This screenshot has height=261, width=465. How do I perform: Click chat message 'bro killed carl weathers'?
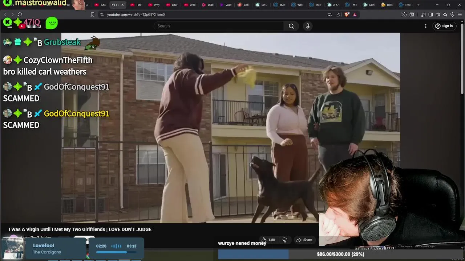(45, 72)
